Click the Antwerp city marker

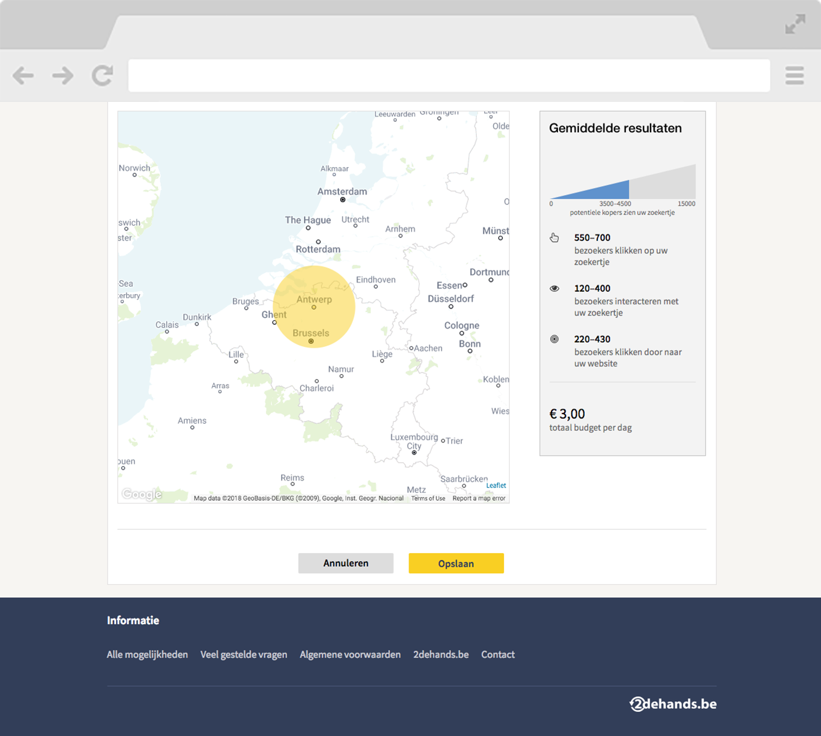[x=314, y=307]
